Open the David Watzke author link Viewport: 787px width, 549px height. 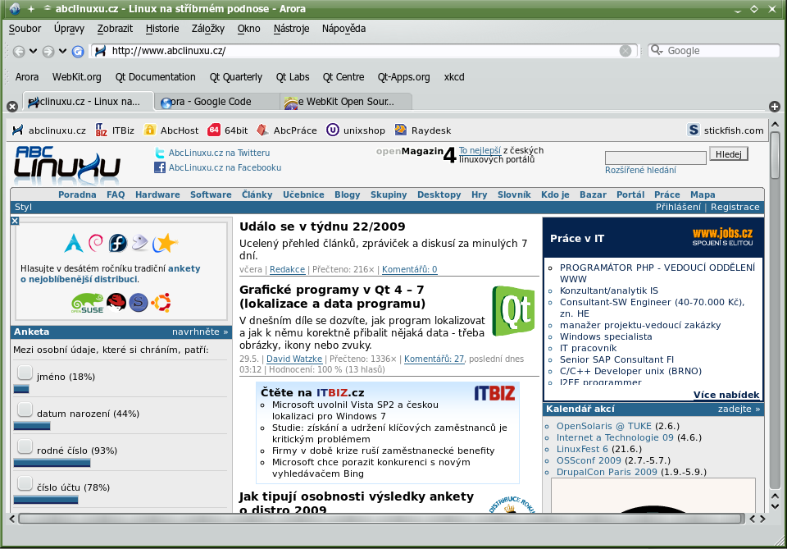point(294,359)
